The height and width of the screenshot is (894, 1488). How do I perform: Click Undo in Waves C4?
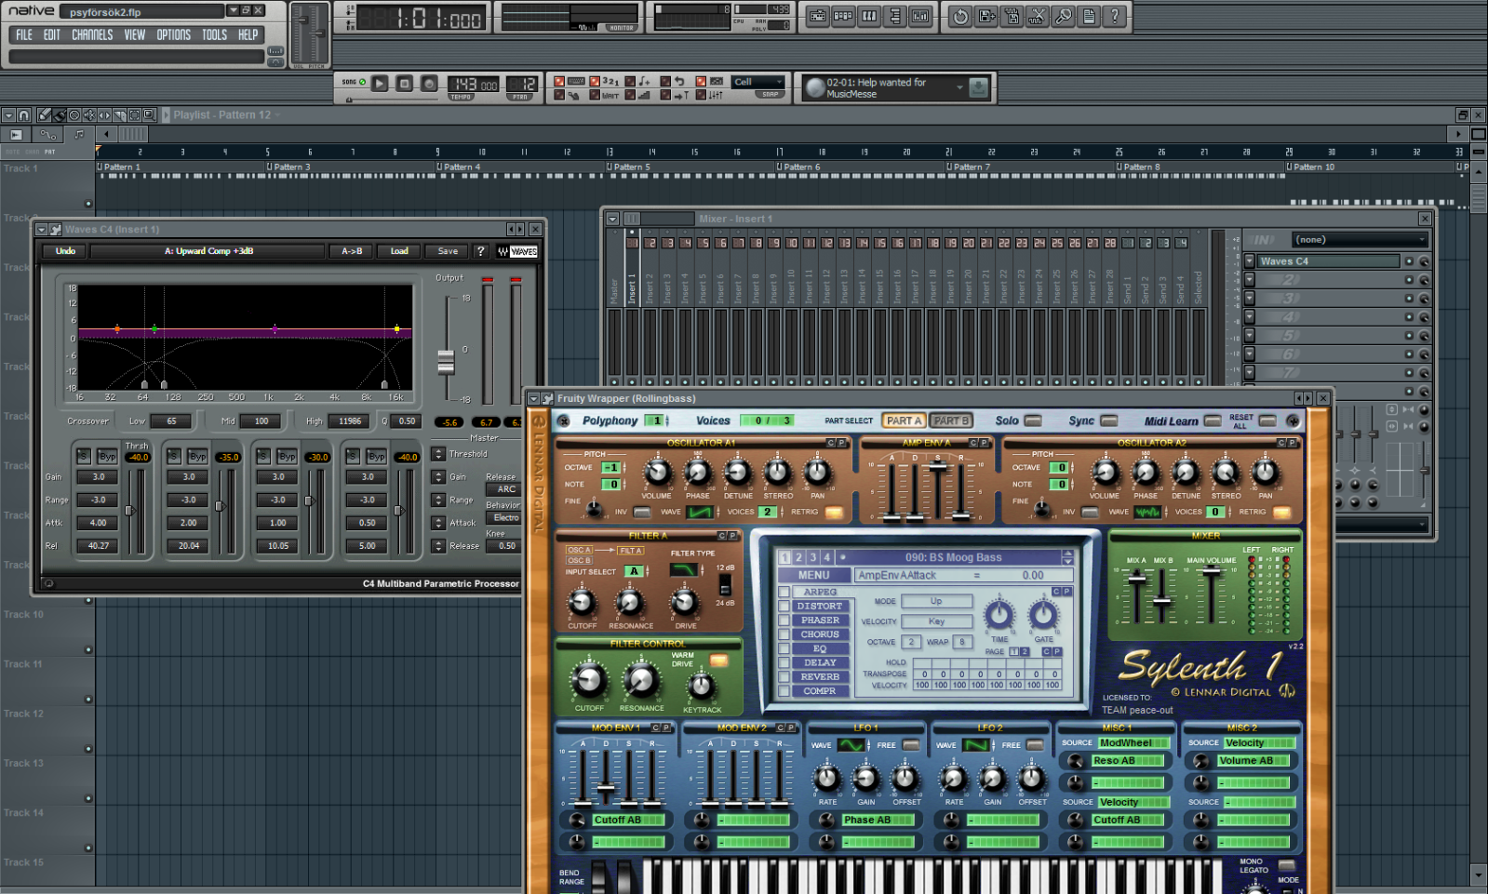click(x=65, y=251)
